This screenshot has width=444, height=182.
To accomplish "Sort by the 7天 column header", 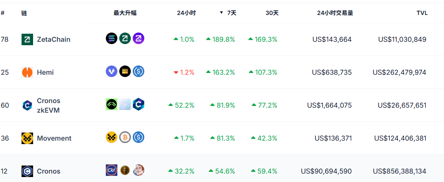I will (x=232, y=13).
